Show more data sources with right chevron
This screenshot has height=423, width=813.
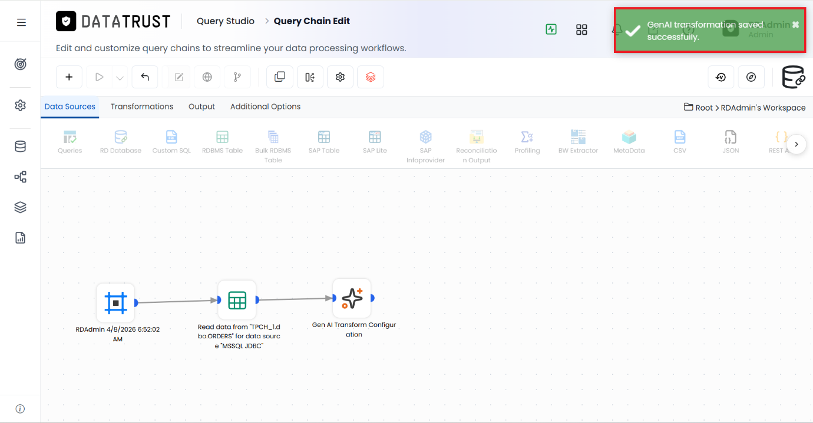[x=797, y=144]
